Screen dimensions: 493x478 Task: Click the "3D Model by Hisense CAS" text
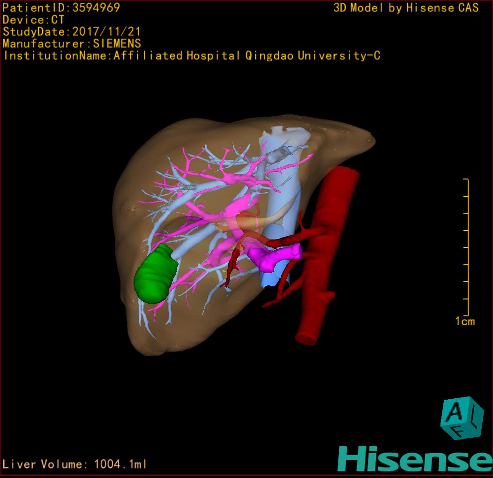[x=406, y=7]
